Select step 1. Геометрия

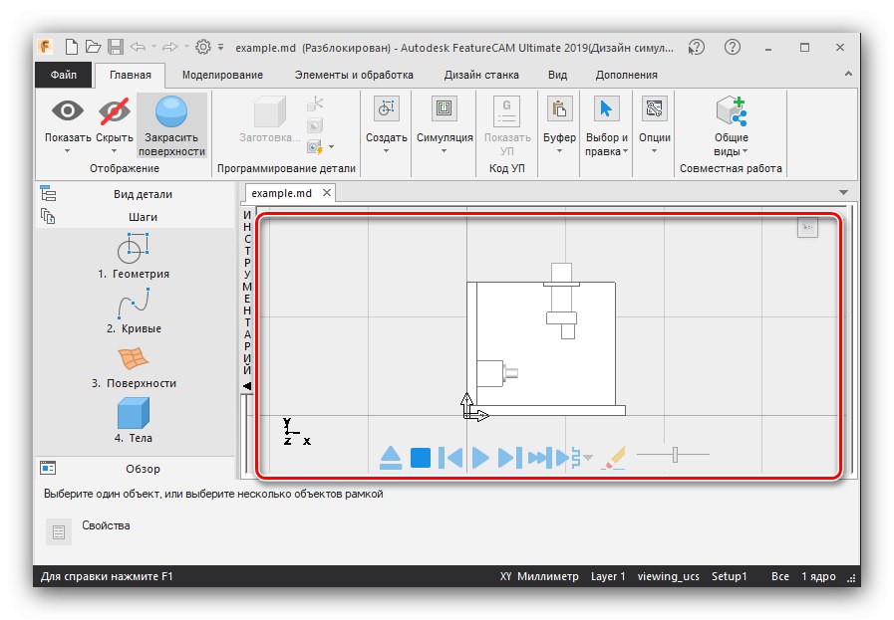(134, 256)
